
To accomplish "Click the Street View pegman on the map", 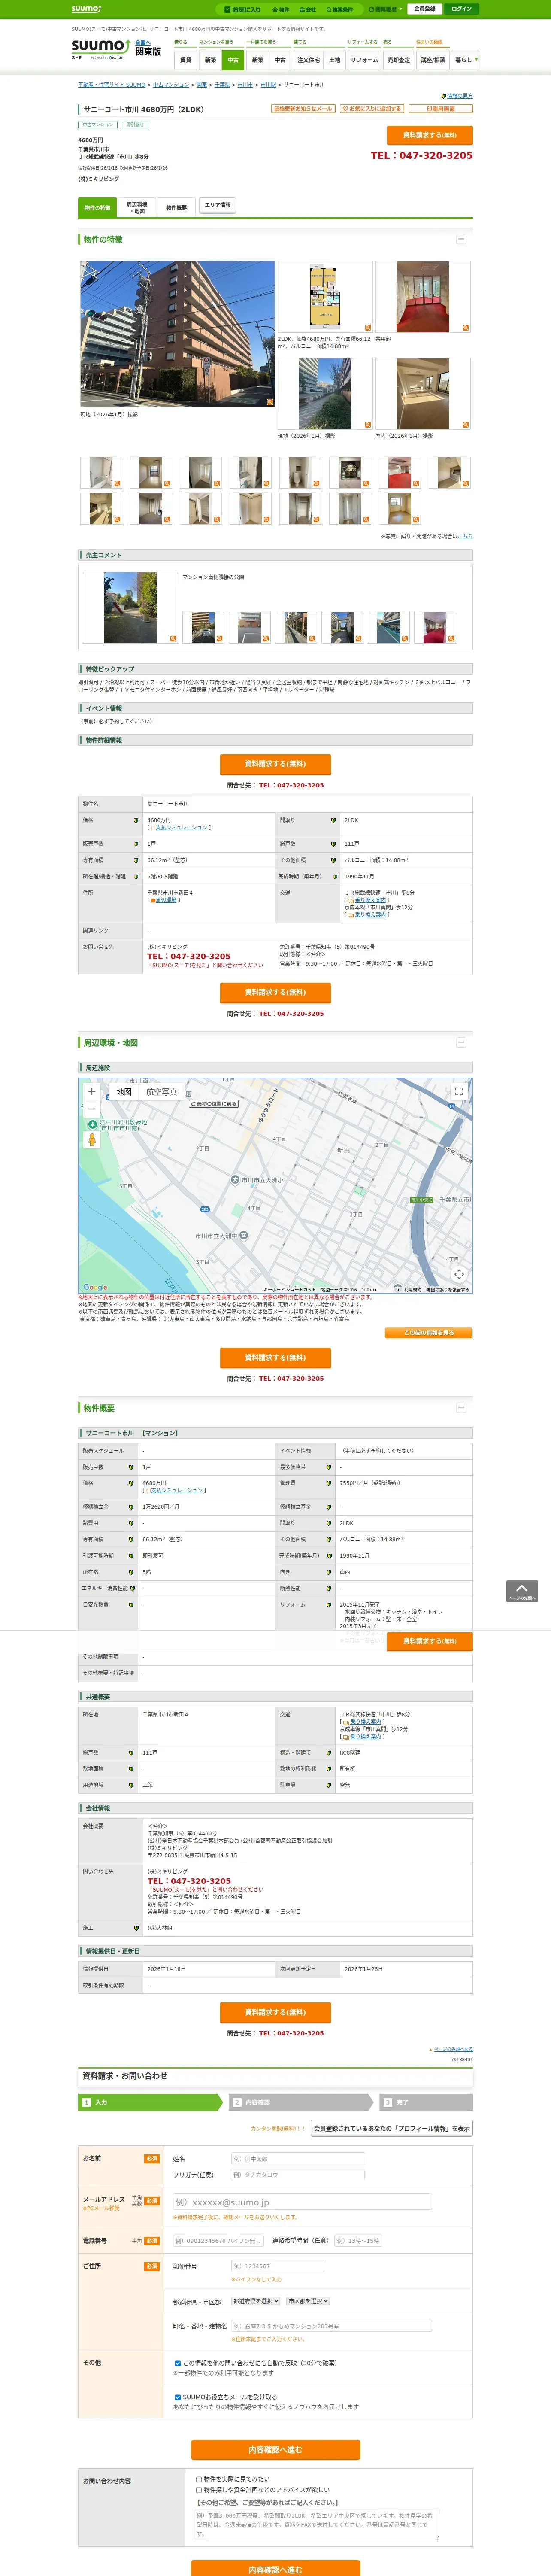I will click(x=92, y=1140).
